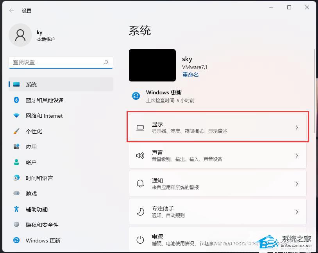Viewport: 318px width, 253px height.
Task: Expand the 声音 settings row chevron
Action: coord(297,156)
